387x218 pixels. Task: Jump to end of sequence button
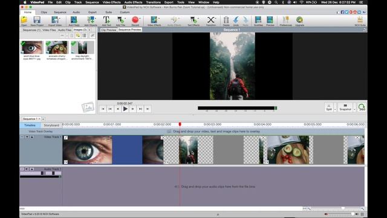point(148,109)
